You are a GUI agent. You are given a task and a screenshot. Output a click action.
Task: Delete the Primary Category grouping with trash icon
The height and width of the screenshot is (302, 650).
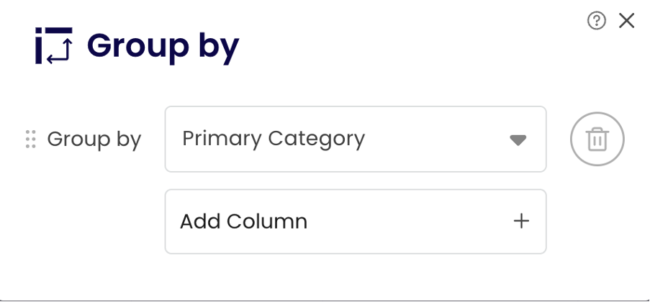(x=597, y=139)
